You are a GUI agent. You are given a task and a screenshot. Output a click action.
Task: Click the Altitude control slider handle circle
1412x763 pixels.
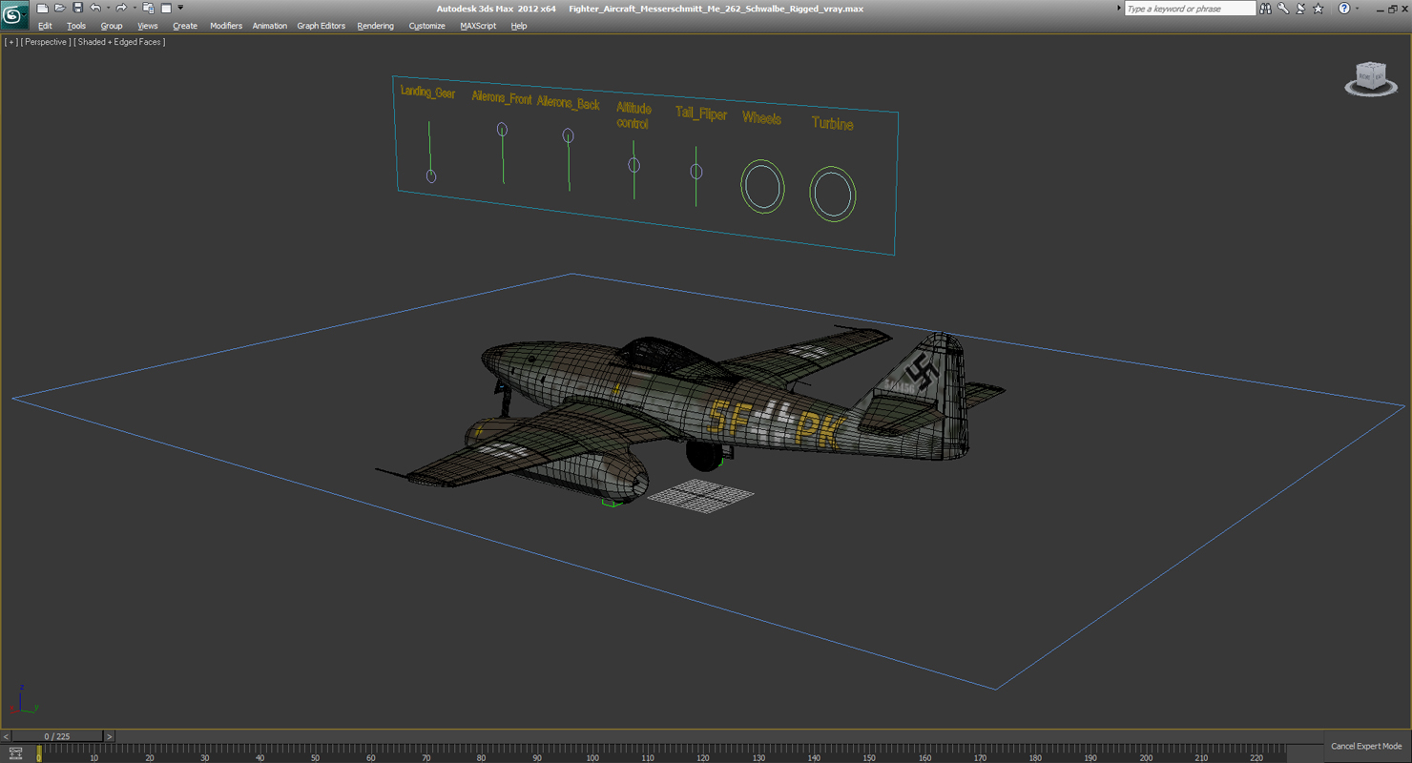(x=633, y=166)
